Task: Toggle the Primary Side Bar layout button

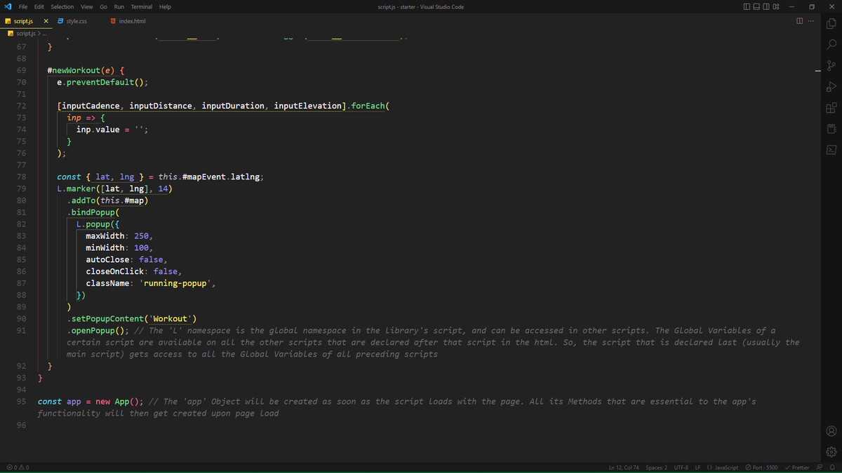Action: tap(747, 7)
